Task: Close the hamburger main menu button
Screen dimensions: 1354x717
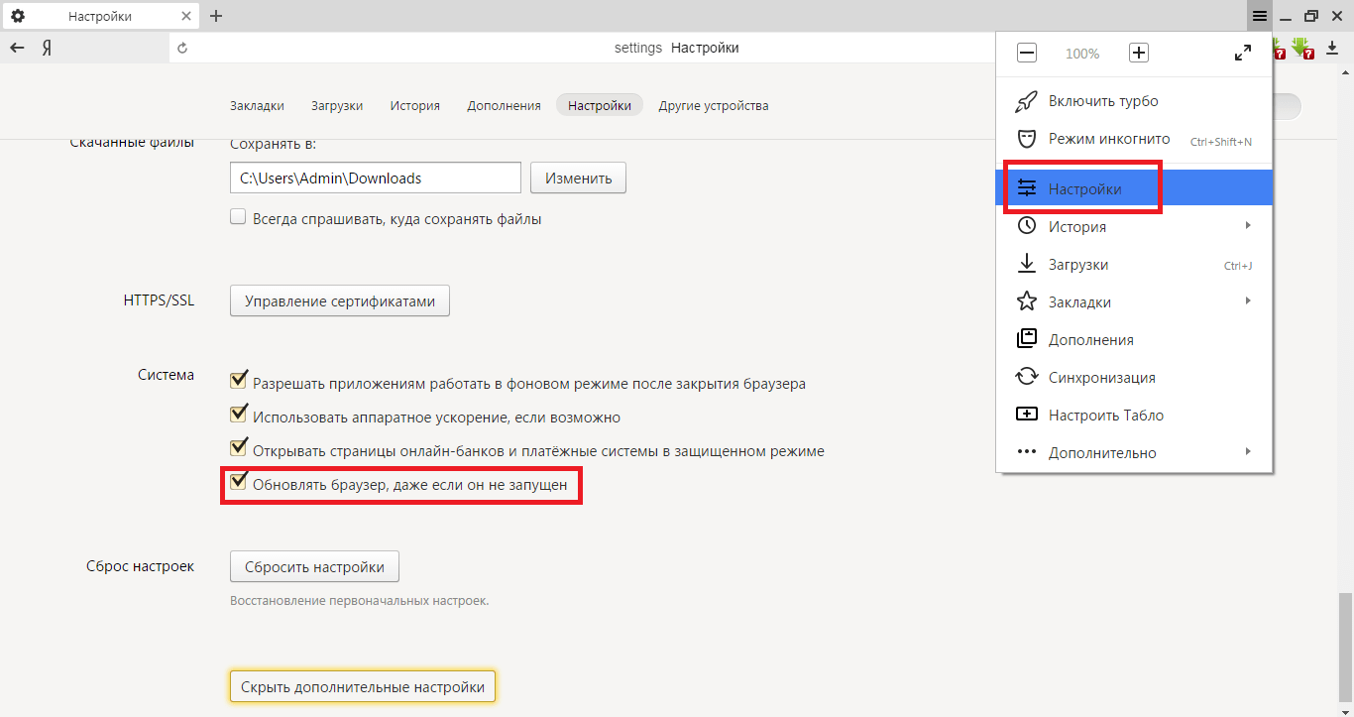Action: tap(1259, 15)
